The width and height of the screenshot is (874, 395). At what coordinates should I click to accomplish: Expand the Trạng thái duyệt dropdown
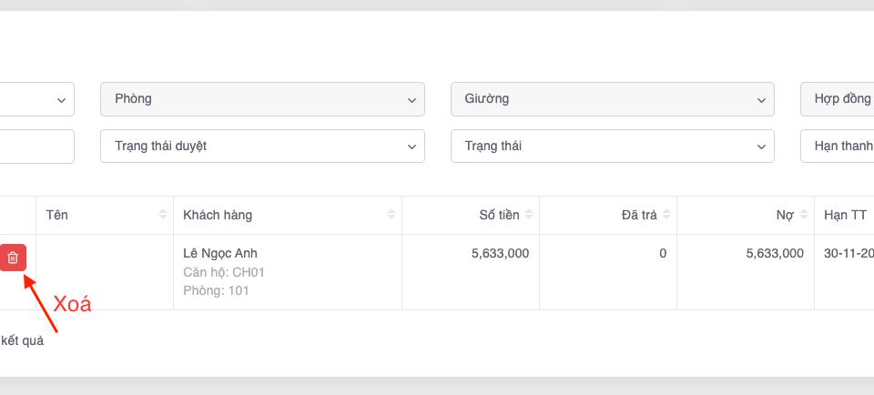click(262, 146)
